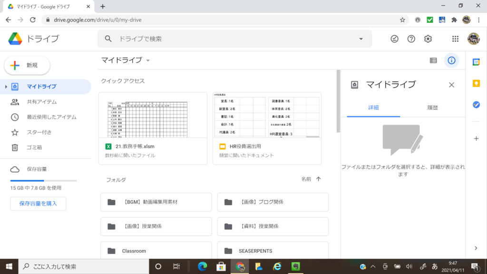Click the file list vertical scrollbar

point(338,101)
